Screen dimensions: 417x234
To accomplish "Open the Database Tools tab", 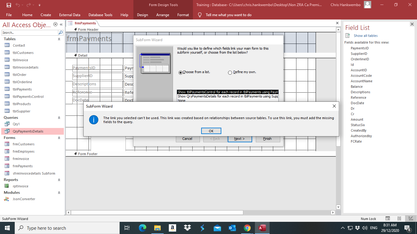I will click(100, 15).
